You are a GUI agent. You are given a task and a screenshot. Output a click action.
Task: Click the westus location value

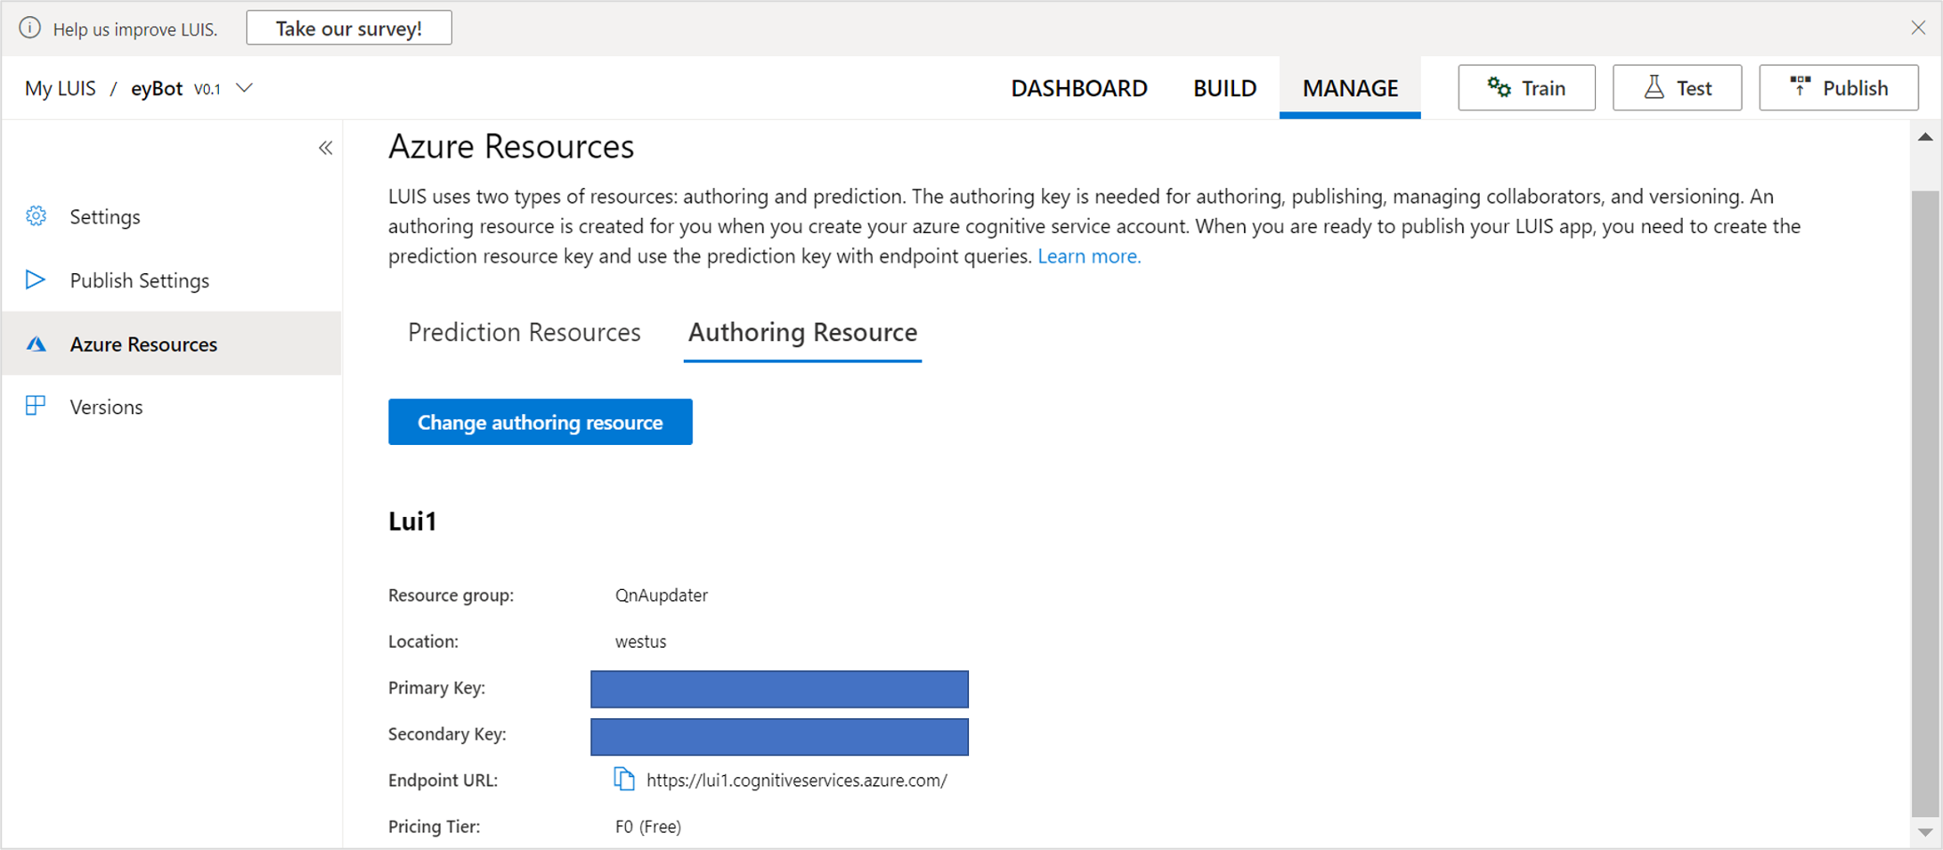pyautogui.click(x=641, y=642)
